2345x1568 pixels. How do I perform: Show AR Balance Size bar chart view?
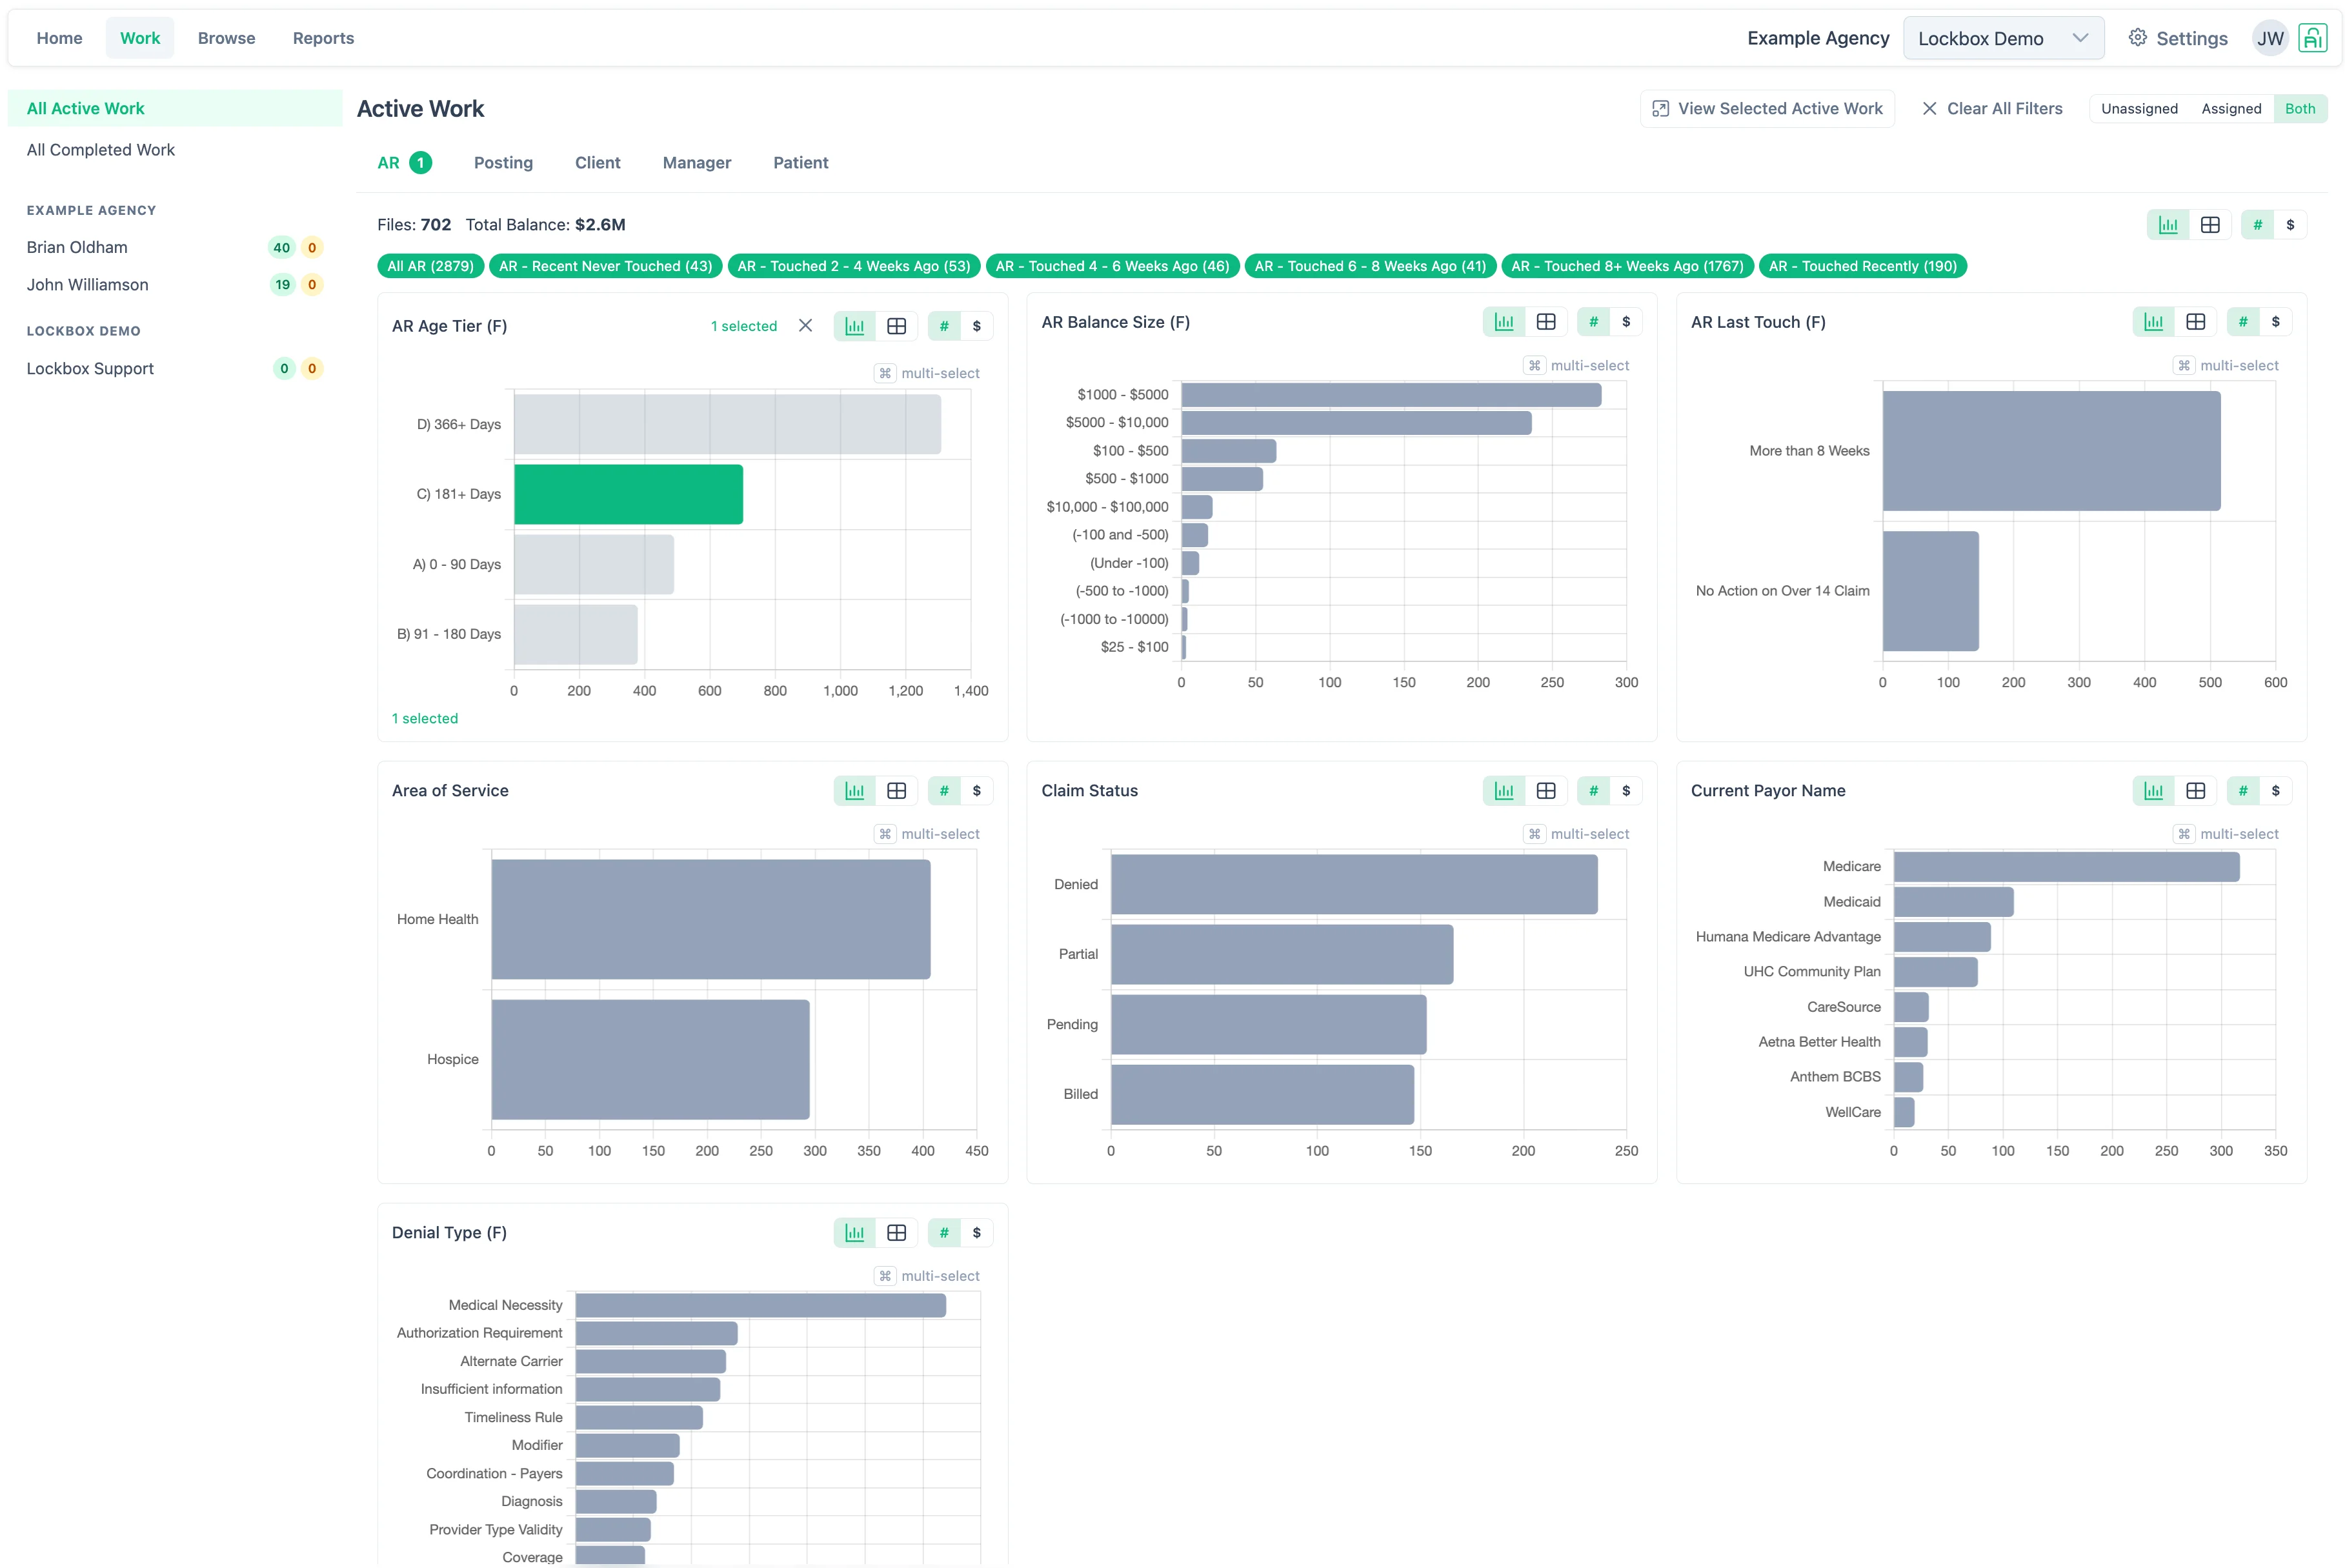tap(1504, 322)
